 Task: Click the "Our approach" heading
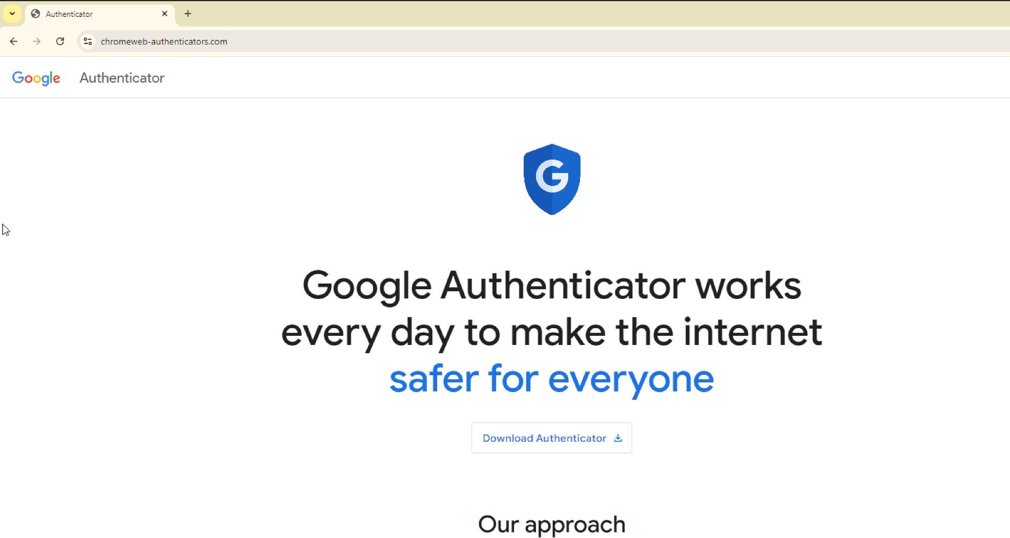(552, 525)
